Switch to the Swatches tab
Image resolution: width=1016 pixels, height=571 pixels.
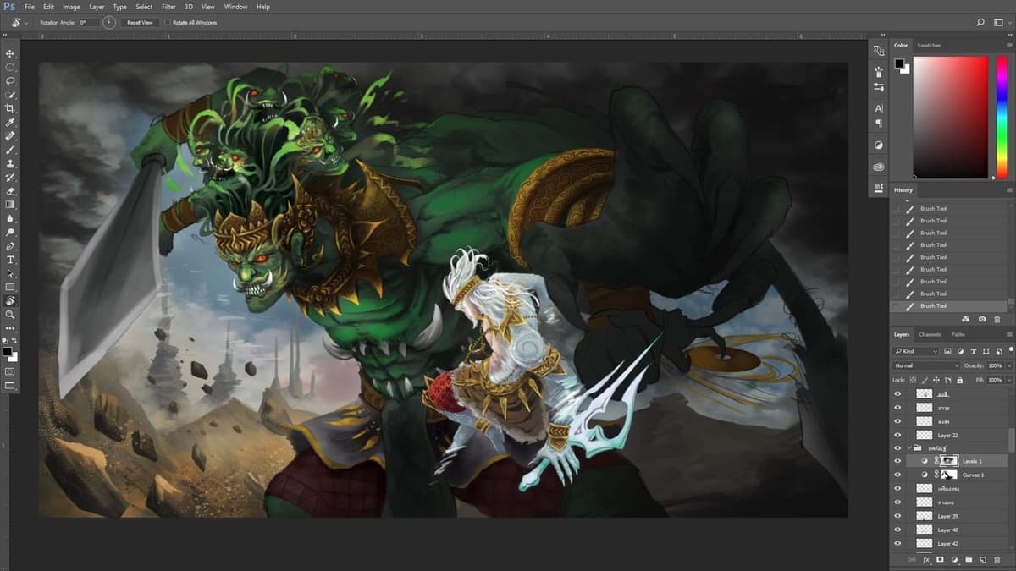[929, 45]
